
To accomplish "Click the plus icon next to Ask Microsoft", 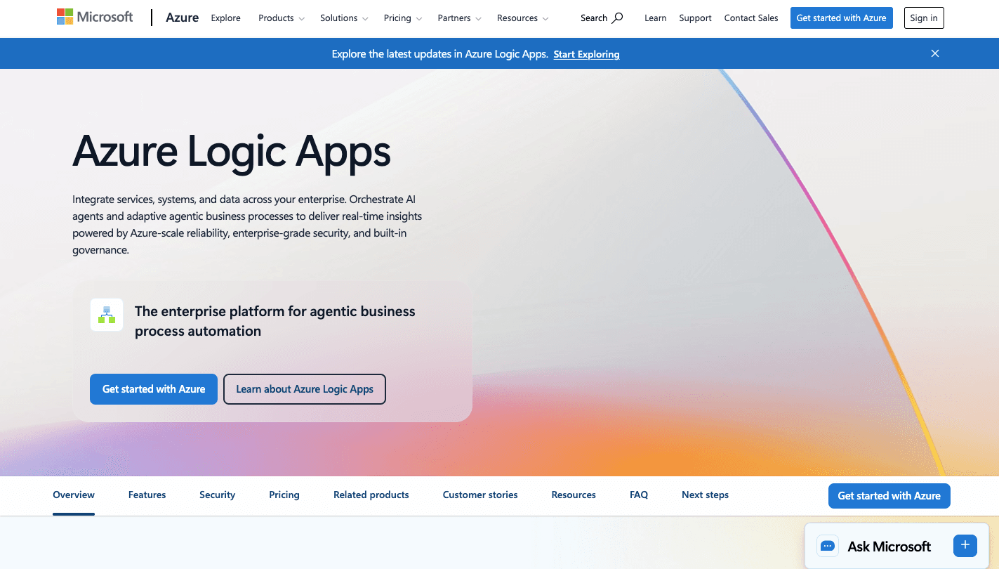I will click(x=965, y=545).
